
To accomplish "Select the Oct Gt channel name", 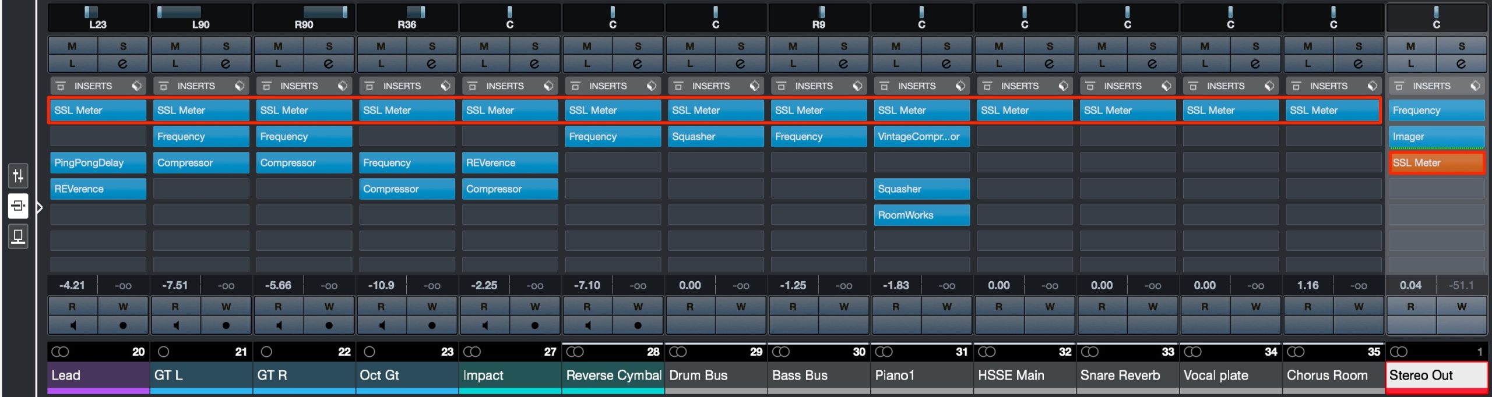I will [407, 375].
